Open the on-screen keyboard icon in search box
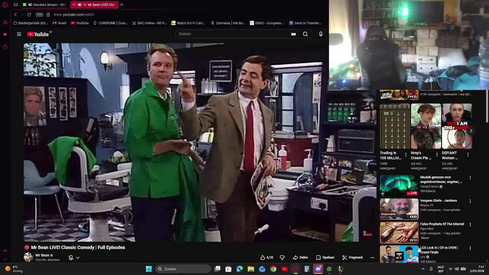 293,34
